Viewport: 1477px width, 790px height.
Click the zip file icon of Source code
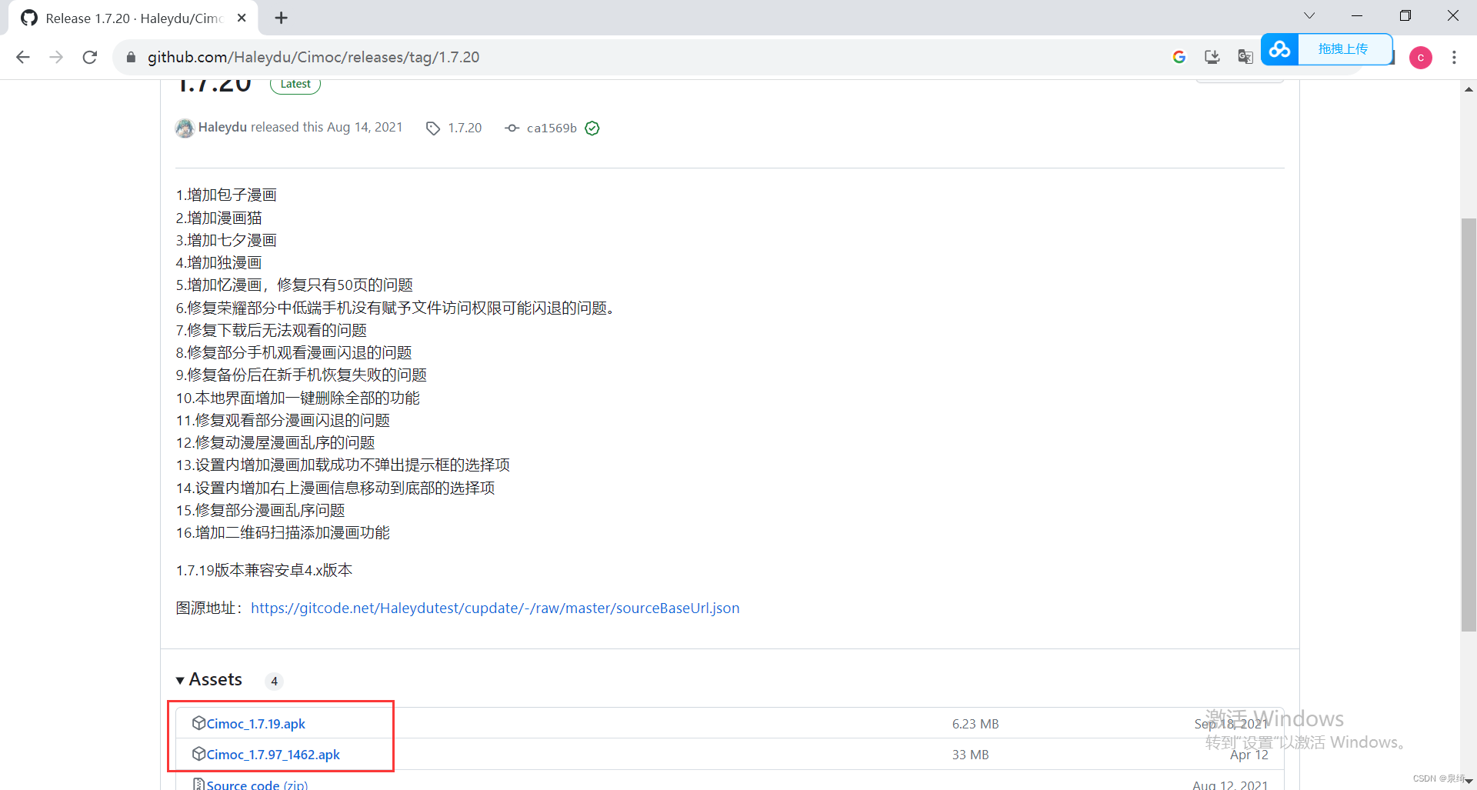point(198,784)
